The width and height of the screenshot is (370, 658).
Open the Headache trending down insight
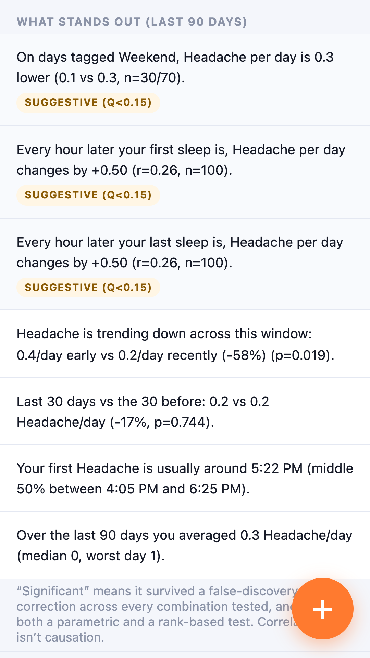[185, 344]
